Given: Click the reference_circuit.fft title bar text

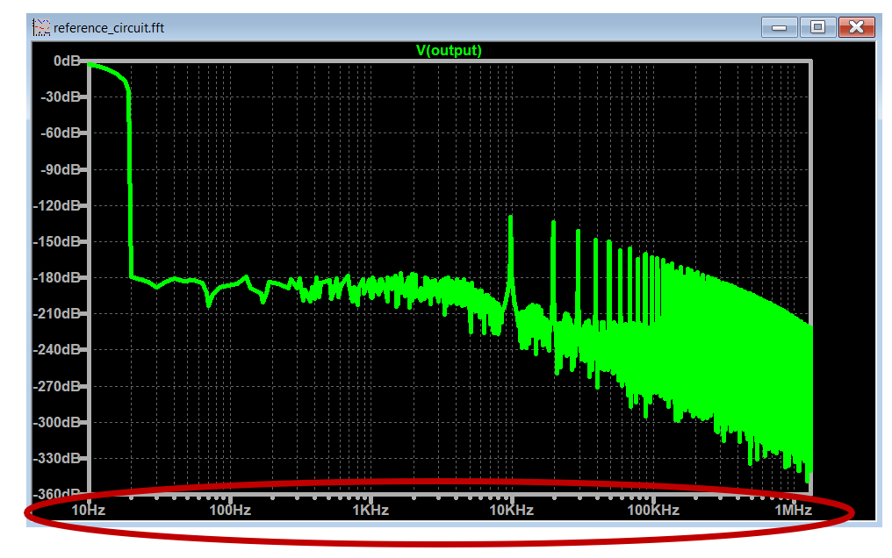Looking at the screenshot, I should click(109, 28).
